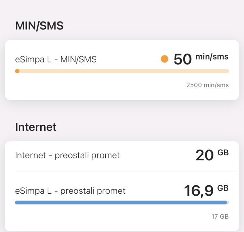This screenshot has height=232, width=244.
Task: Click the GB unit beside 20
Action: [x=223, y=153]
